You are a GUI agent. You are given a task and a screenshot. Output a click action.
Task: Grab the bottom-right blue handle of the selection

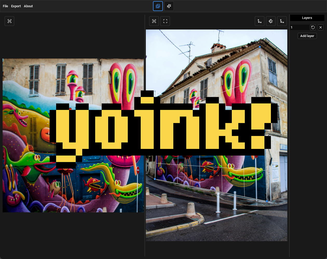point(267,201)
